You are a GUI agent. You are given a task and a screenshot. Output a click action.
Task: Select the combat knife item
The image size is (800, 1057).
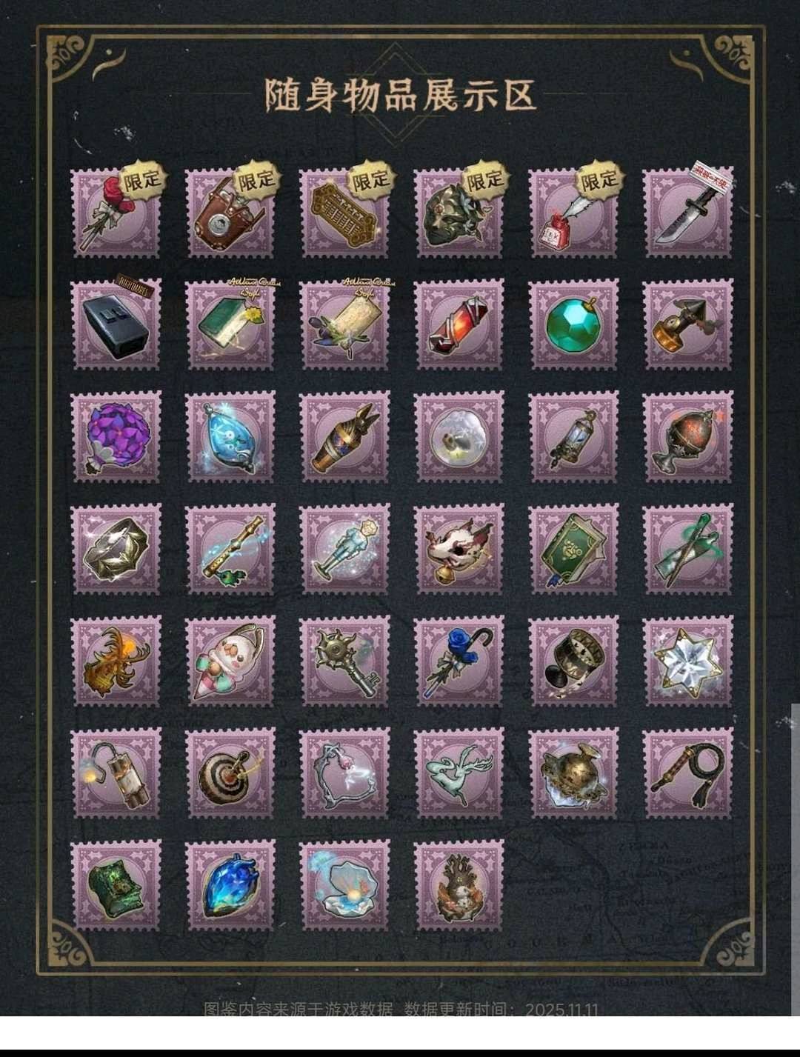tap(688, 213)
